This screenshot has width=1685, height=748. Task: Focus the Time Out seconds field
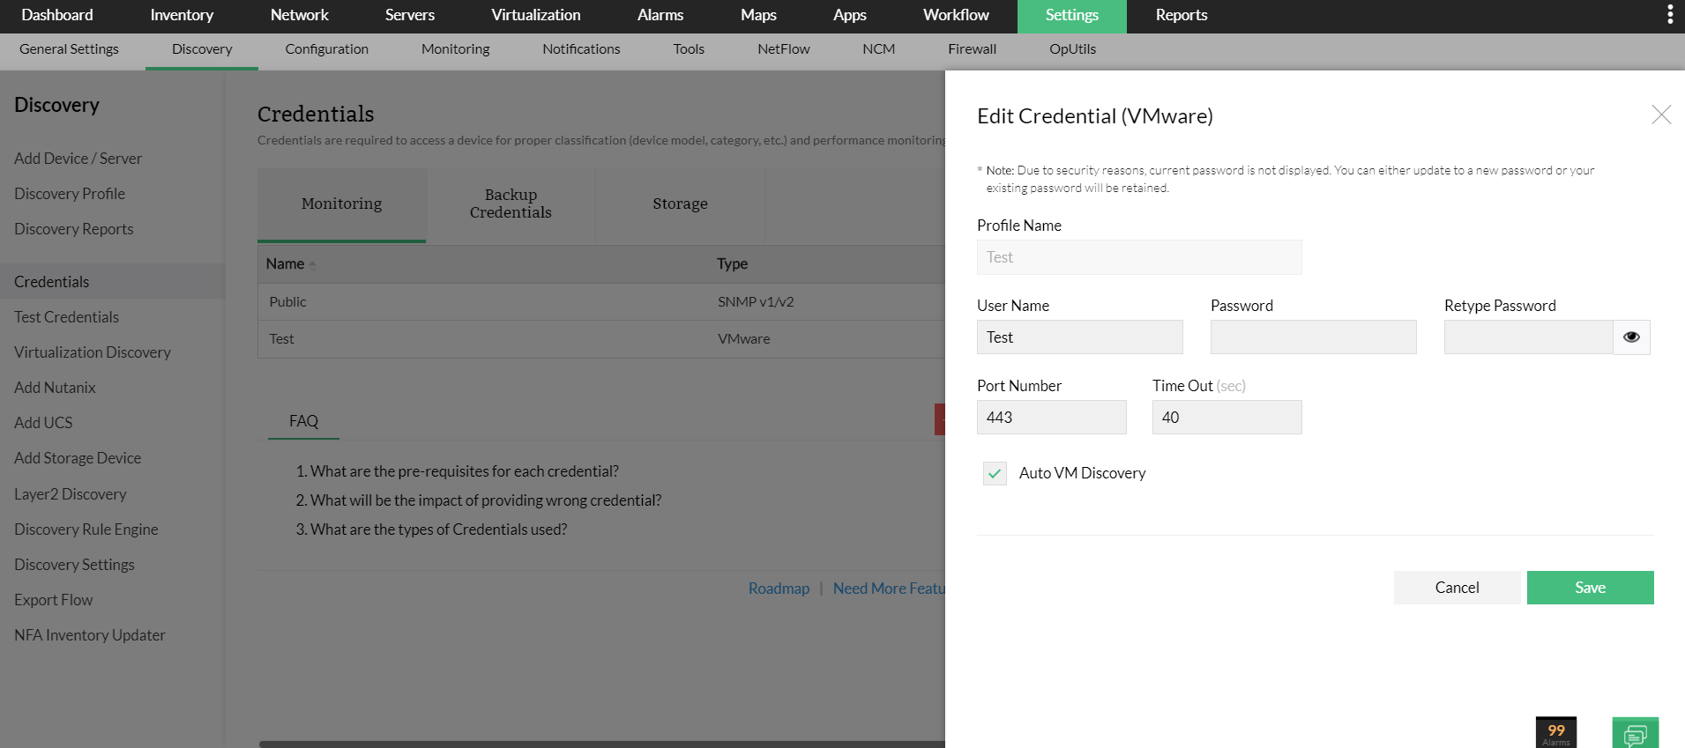(x=1226, y=418)
